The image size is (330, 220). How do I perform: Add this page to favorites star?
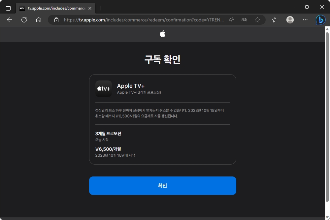point(257,20)
